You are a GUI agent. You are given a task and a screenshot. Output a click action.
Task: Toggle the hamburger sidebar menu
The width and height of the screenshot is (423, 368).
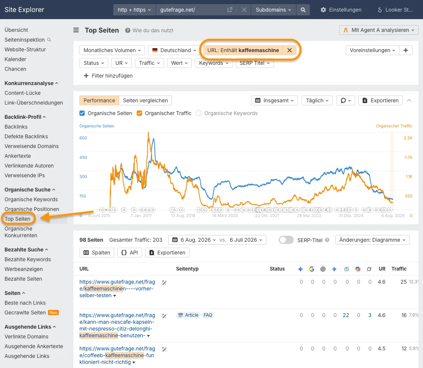point(76,30)
